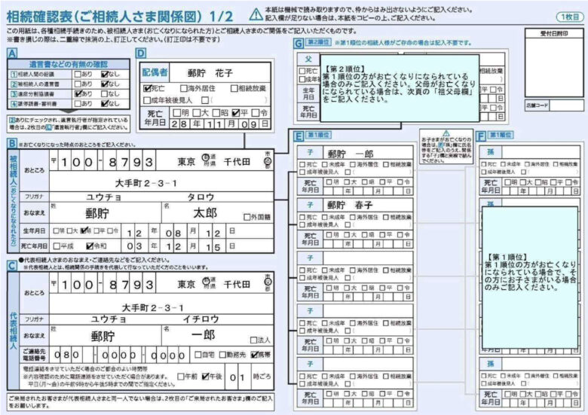The width and height of the screenshot is (588, 415).
Task: Check the spouse's 成年被後見人 box
Action: (147, 100)
